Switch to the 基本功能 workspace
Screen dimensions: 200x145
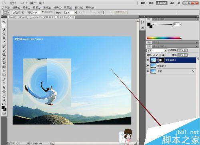pyautogui.click(x=162, y=3)
